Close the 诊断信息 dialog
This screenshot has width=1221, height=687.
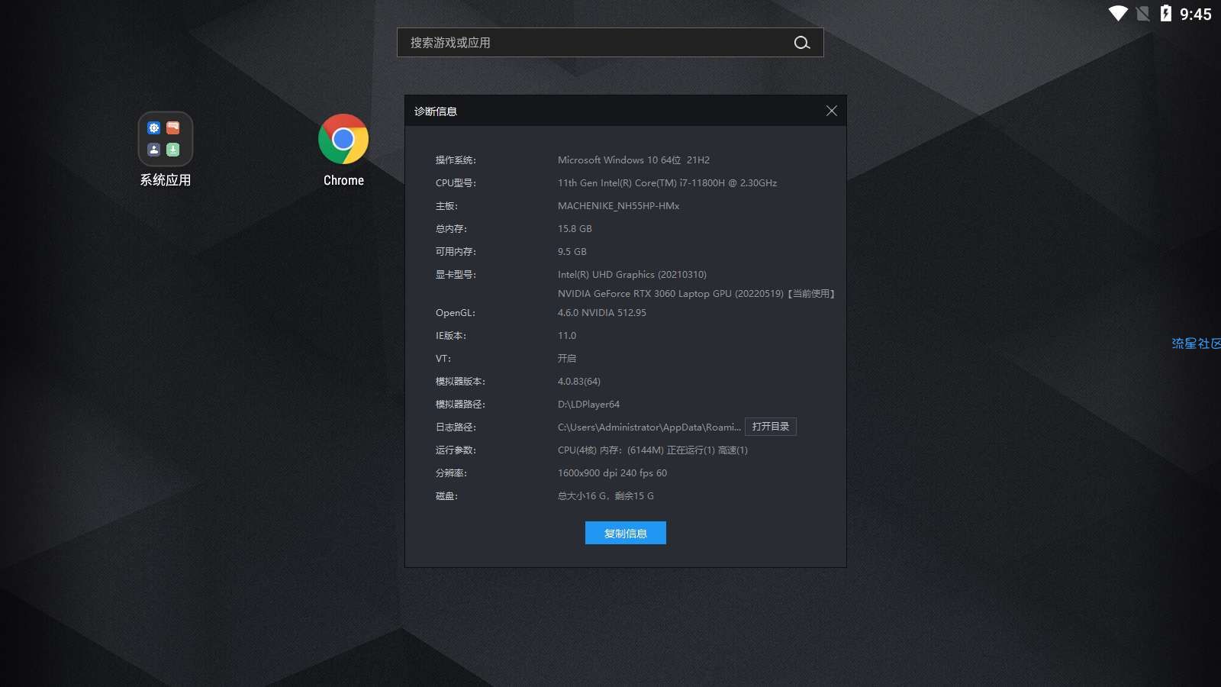832,111
